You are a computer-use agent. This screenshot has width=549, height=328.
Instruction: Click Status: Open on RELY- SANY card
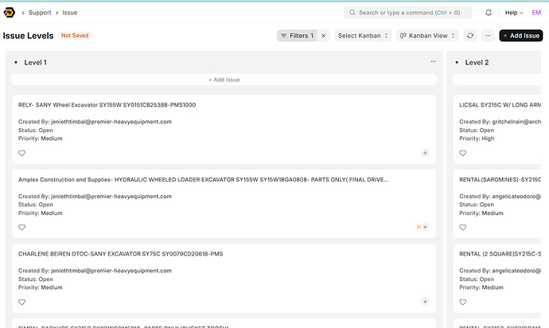pyautogui.click(x=36, y=130)
